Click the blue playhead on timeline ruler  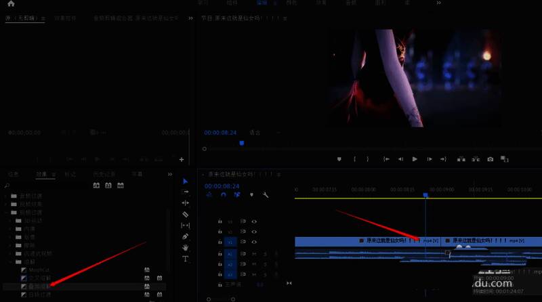425,195
